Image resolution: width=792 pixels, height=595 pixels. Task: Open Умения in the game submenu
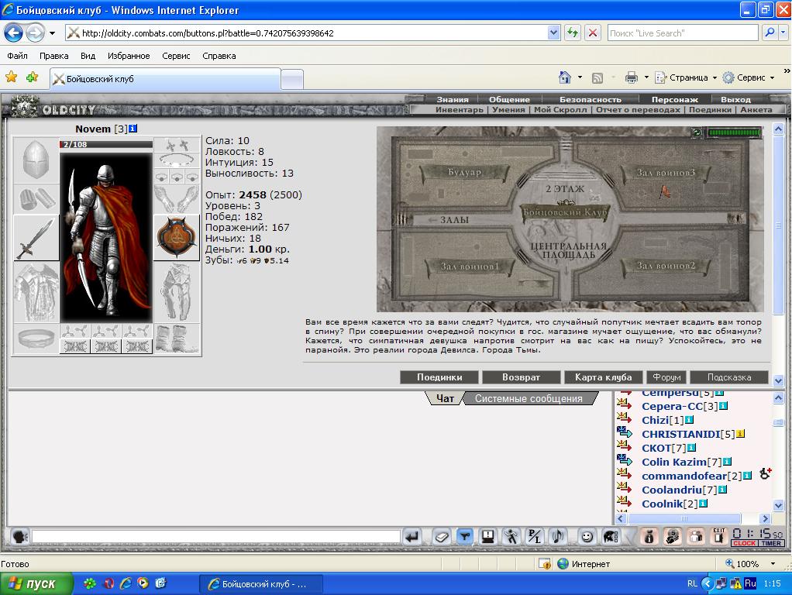pos(508,109)
